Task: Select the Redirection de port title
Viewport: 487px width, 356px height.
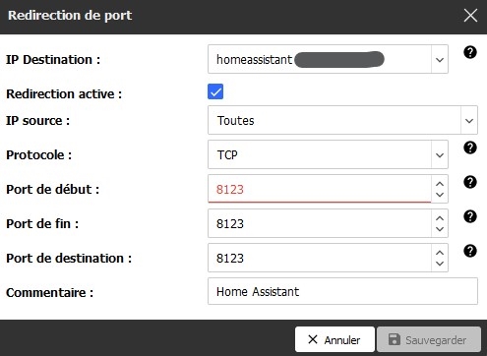Action: coord(70,16)
